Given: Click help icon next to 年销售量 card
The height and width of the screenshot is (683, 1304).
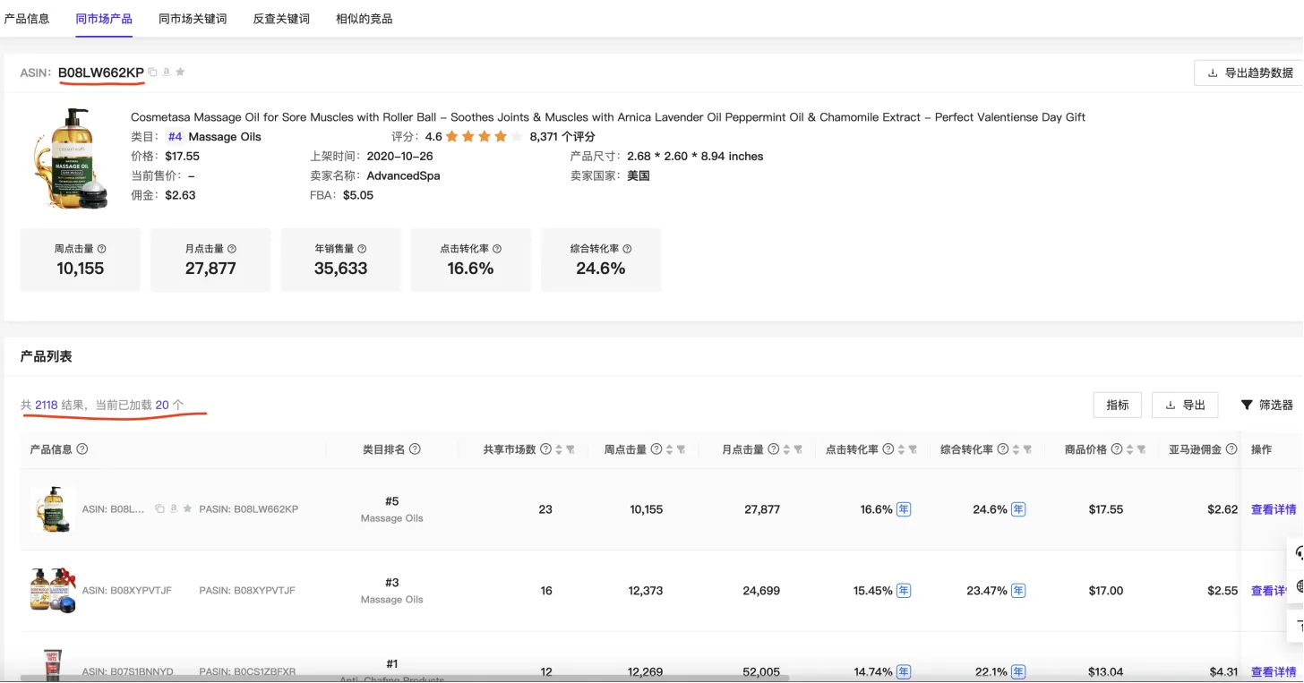Looking at the screenshot, I should pos(362,249).
